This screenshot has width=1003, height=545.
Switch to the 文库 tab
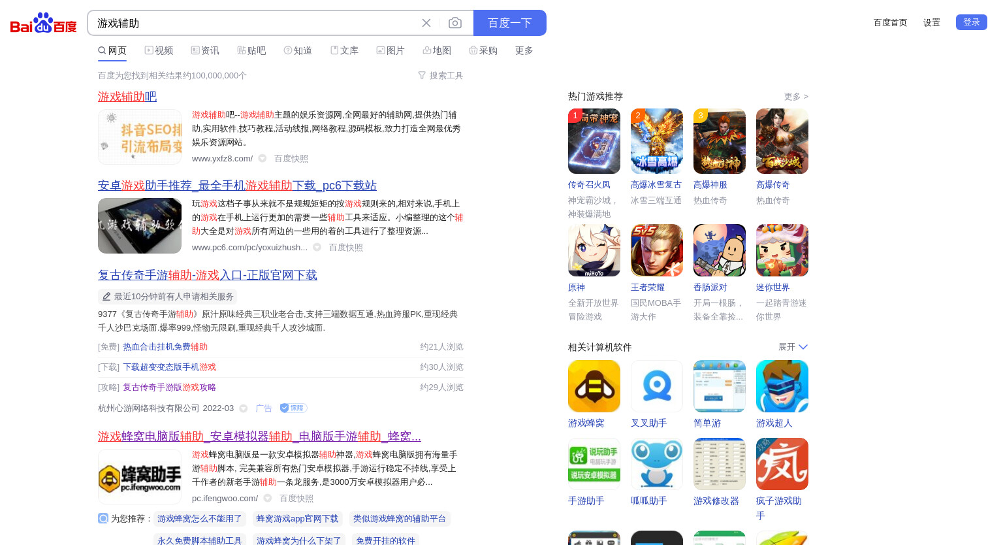click(x=344, y=50)
